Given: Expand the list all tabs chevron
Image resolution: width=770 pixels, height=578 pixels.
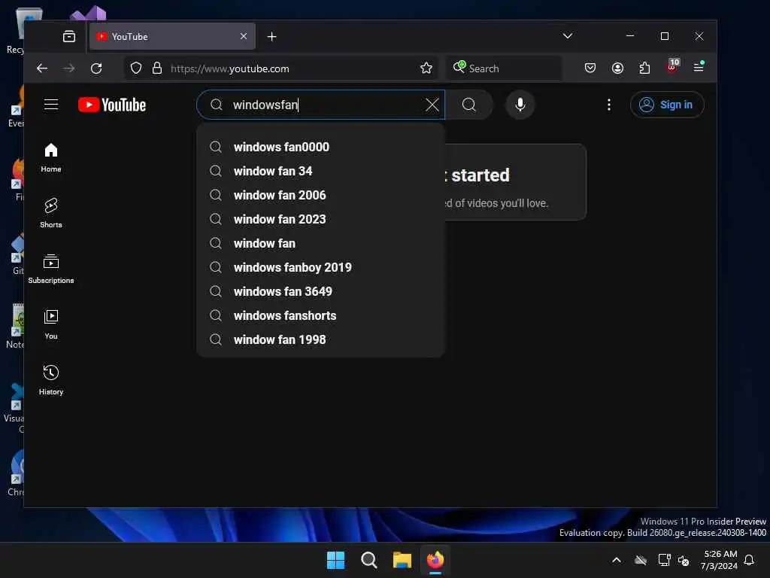Looking at the screenshot, I should pyautogui.click(x=568, y=36).
